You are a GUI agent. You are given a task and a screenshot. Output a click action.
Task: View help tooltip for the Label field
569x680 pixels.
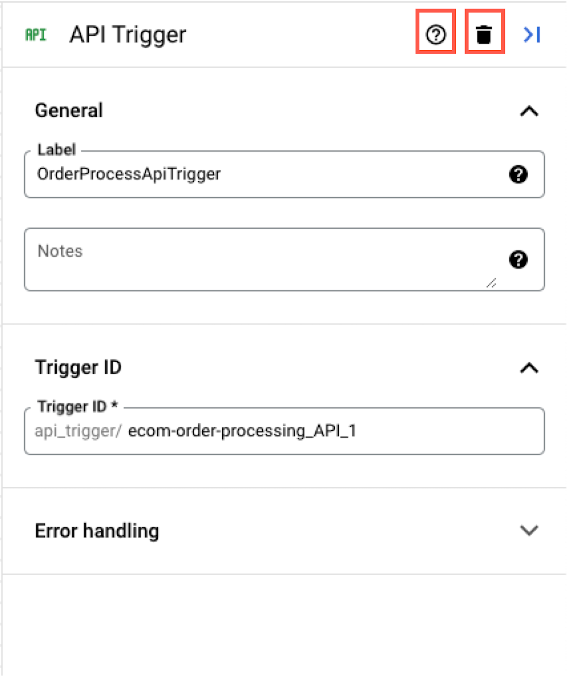(x=518, y=174)
